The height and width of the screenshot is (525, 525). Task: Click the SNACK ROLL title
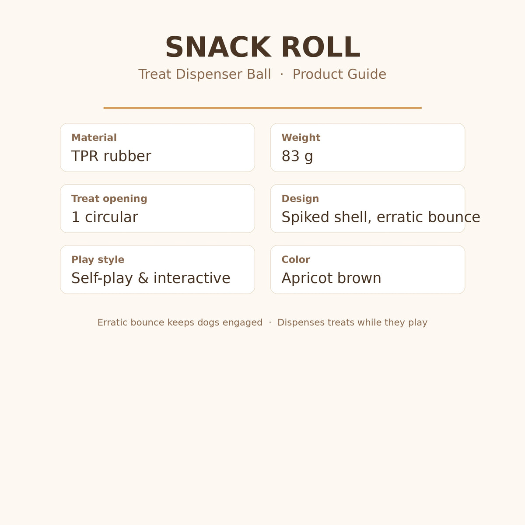tap(262, 47)
